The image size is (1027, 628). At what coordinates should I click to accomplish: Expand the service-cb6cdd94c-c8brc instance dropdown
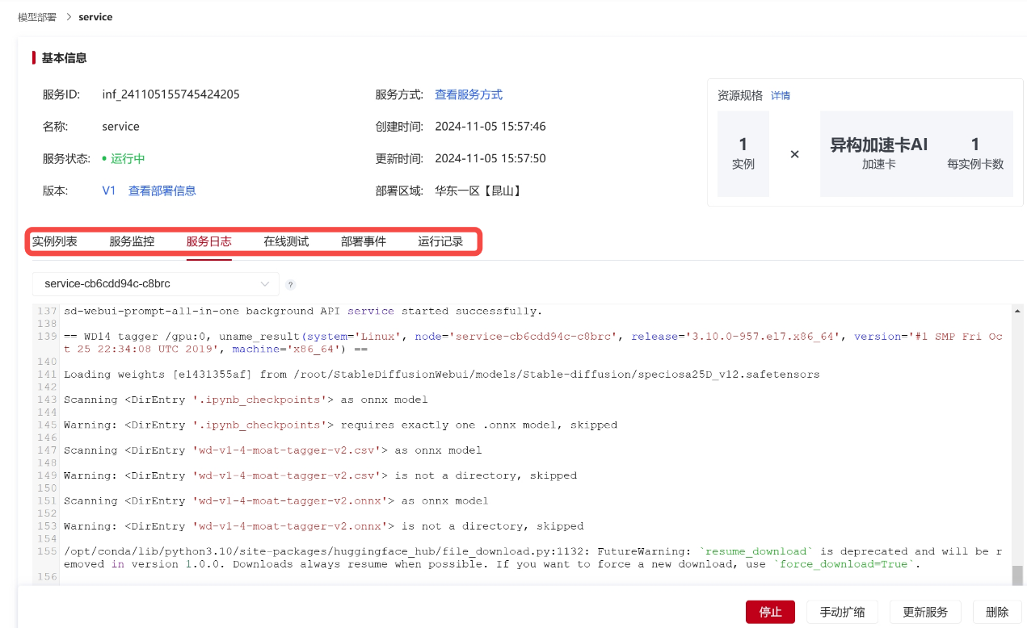156,284
